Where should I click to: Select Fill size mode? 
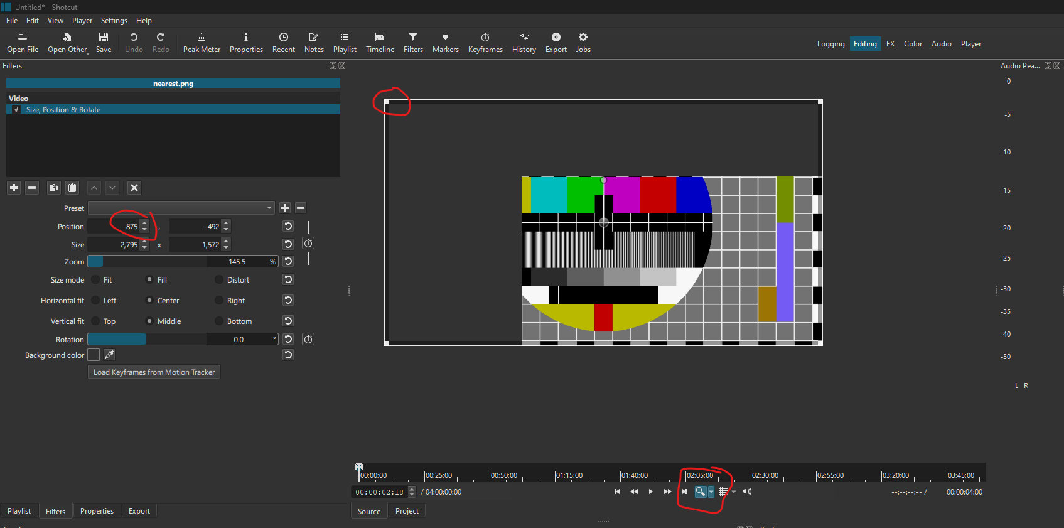pos(149,279)
